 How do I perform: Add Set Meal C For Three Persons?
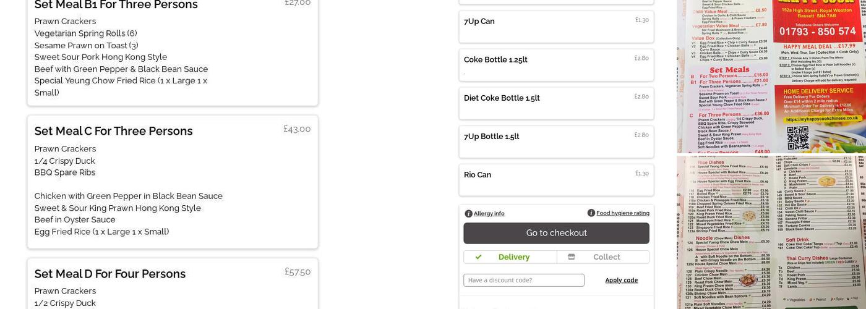(x=173, y=182)
